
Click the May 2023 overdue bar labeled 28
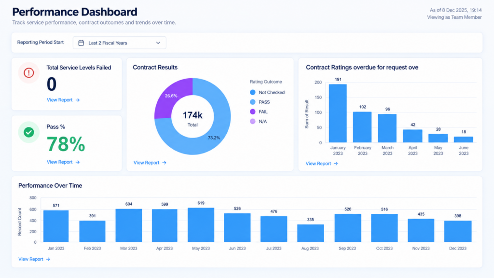[x=438, y=138]
